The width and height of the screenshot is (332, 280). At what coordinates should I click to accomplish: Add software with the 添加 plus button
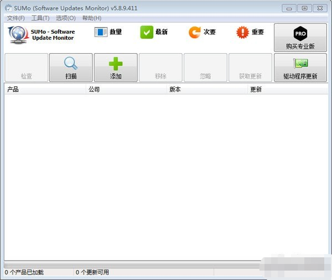(116, 68)
